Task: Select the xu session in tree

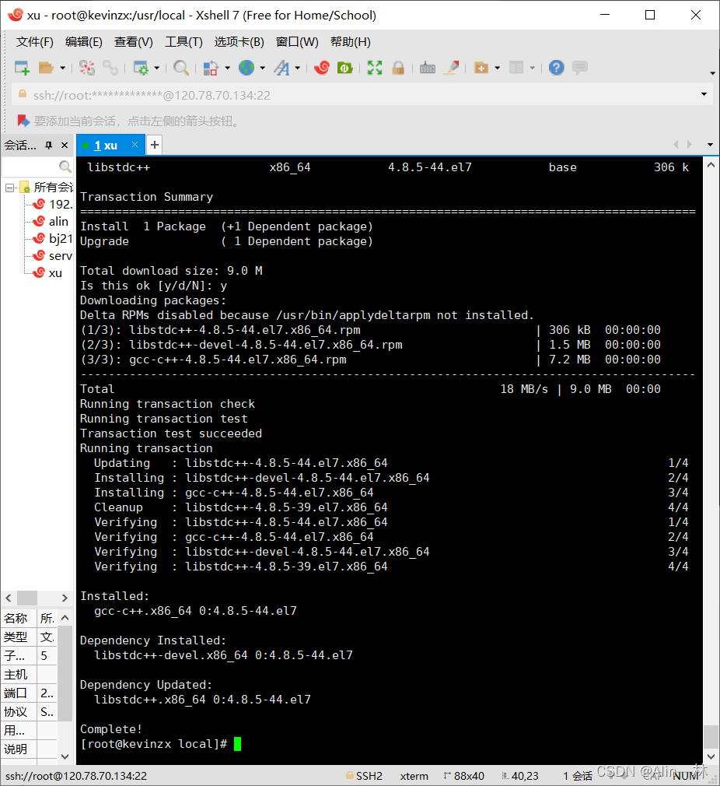Action: point(47,272)
